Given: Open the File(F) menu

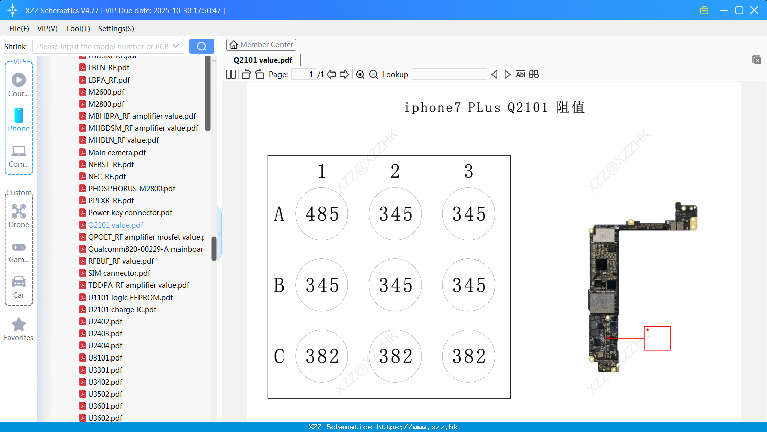Looking at the screenshot, I should coord(19,29).
